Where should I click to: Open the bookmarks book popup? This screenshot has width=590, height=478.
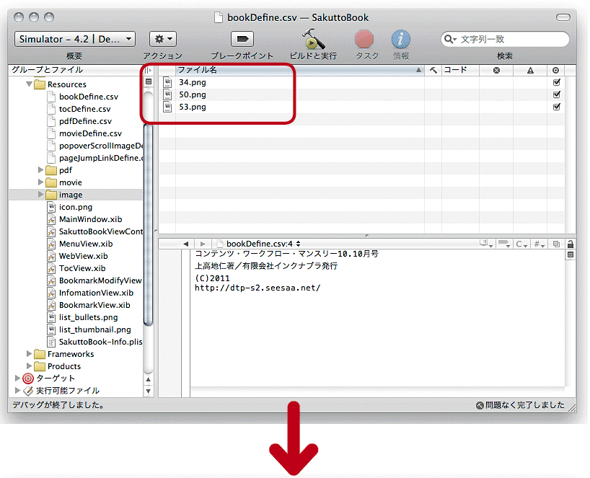486,244
